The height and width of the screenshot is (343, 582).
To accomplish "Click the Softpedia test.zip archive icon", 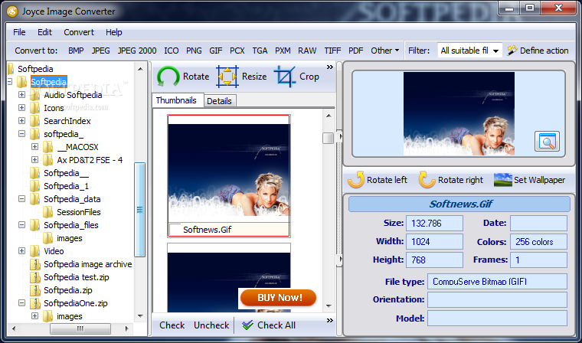I will (35, 277).
